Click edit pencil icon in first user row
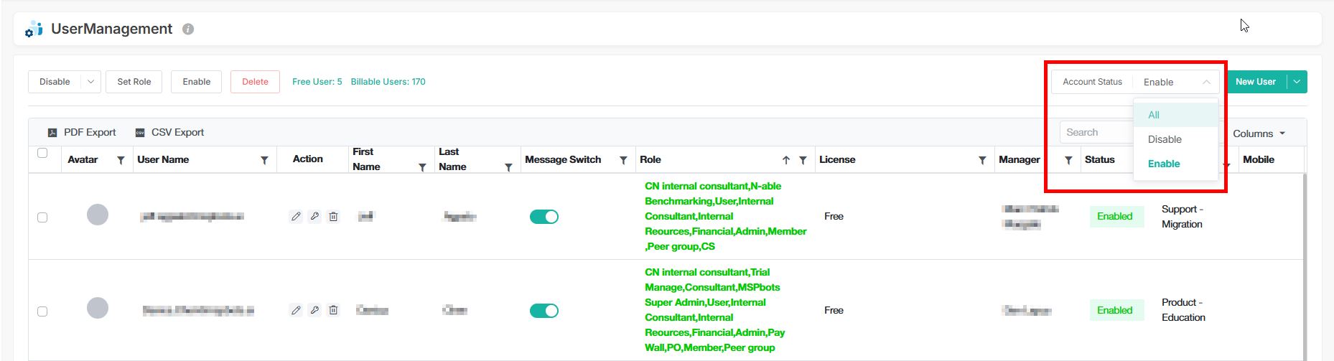This screenshot has height=361, width=1334. pos(296,217)
